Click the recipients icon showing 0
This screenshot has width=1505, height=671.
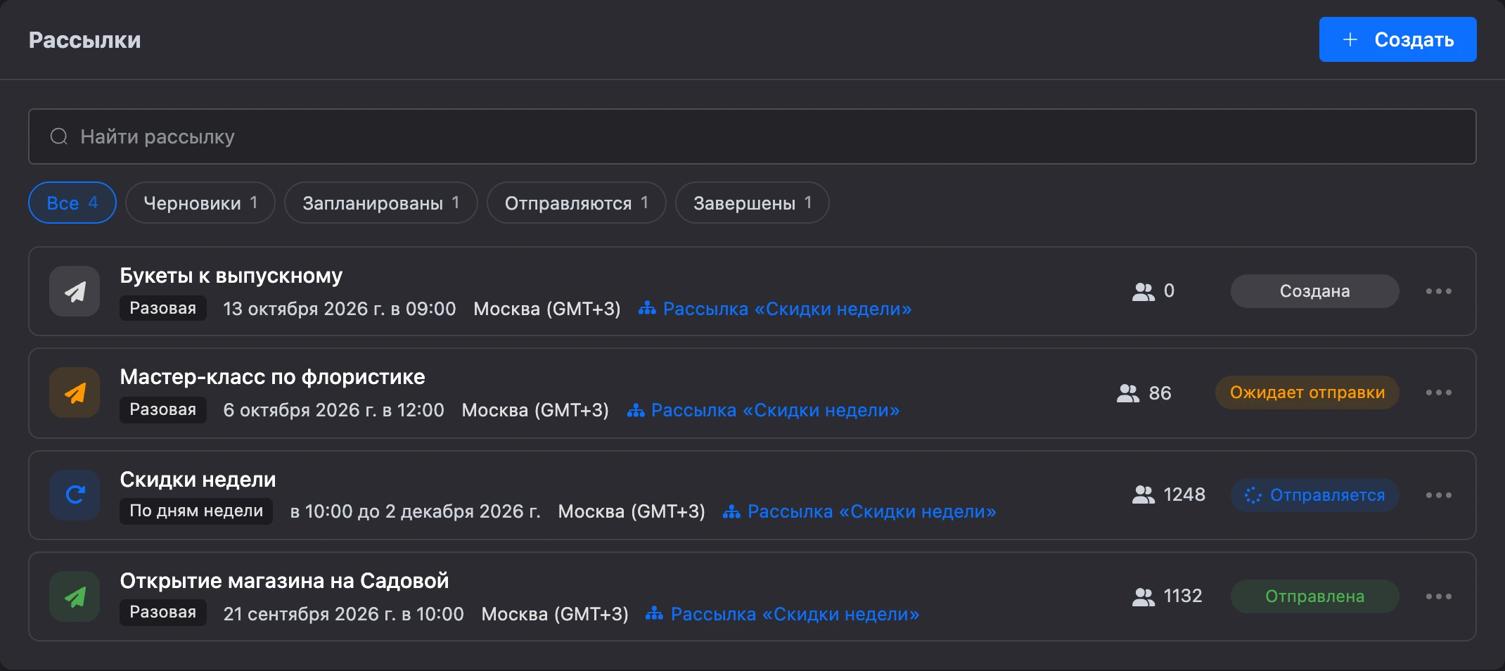[1144, 291]
